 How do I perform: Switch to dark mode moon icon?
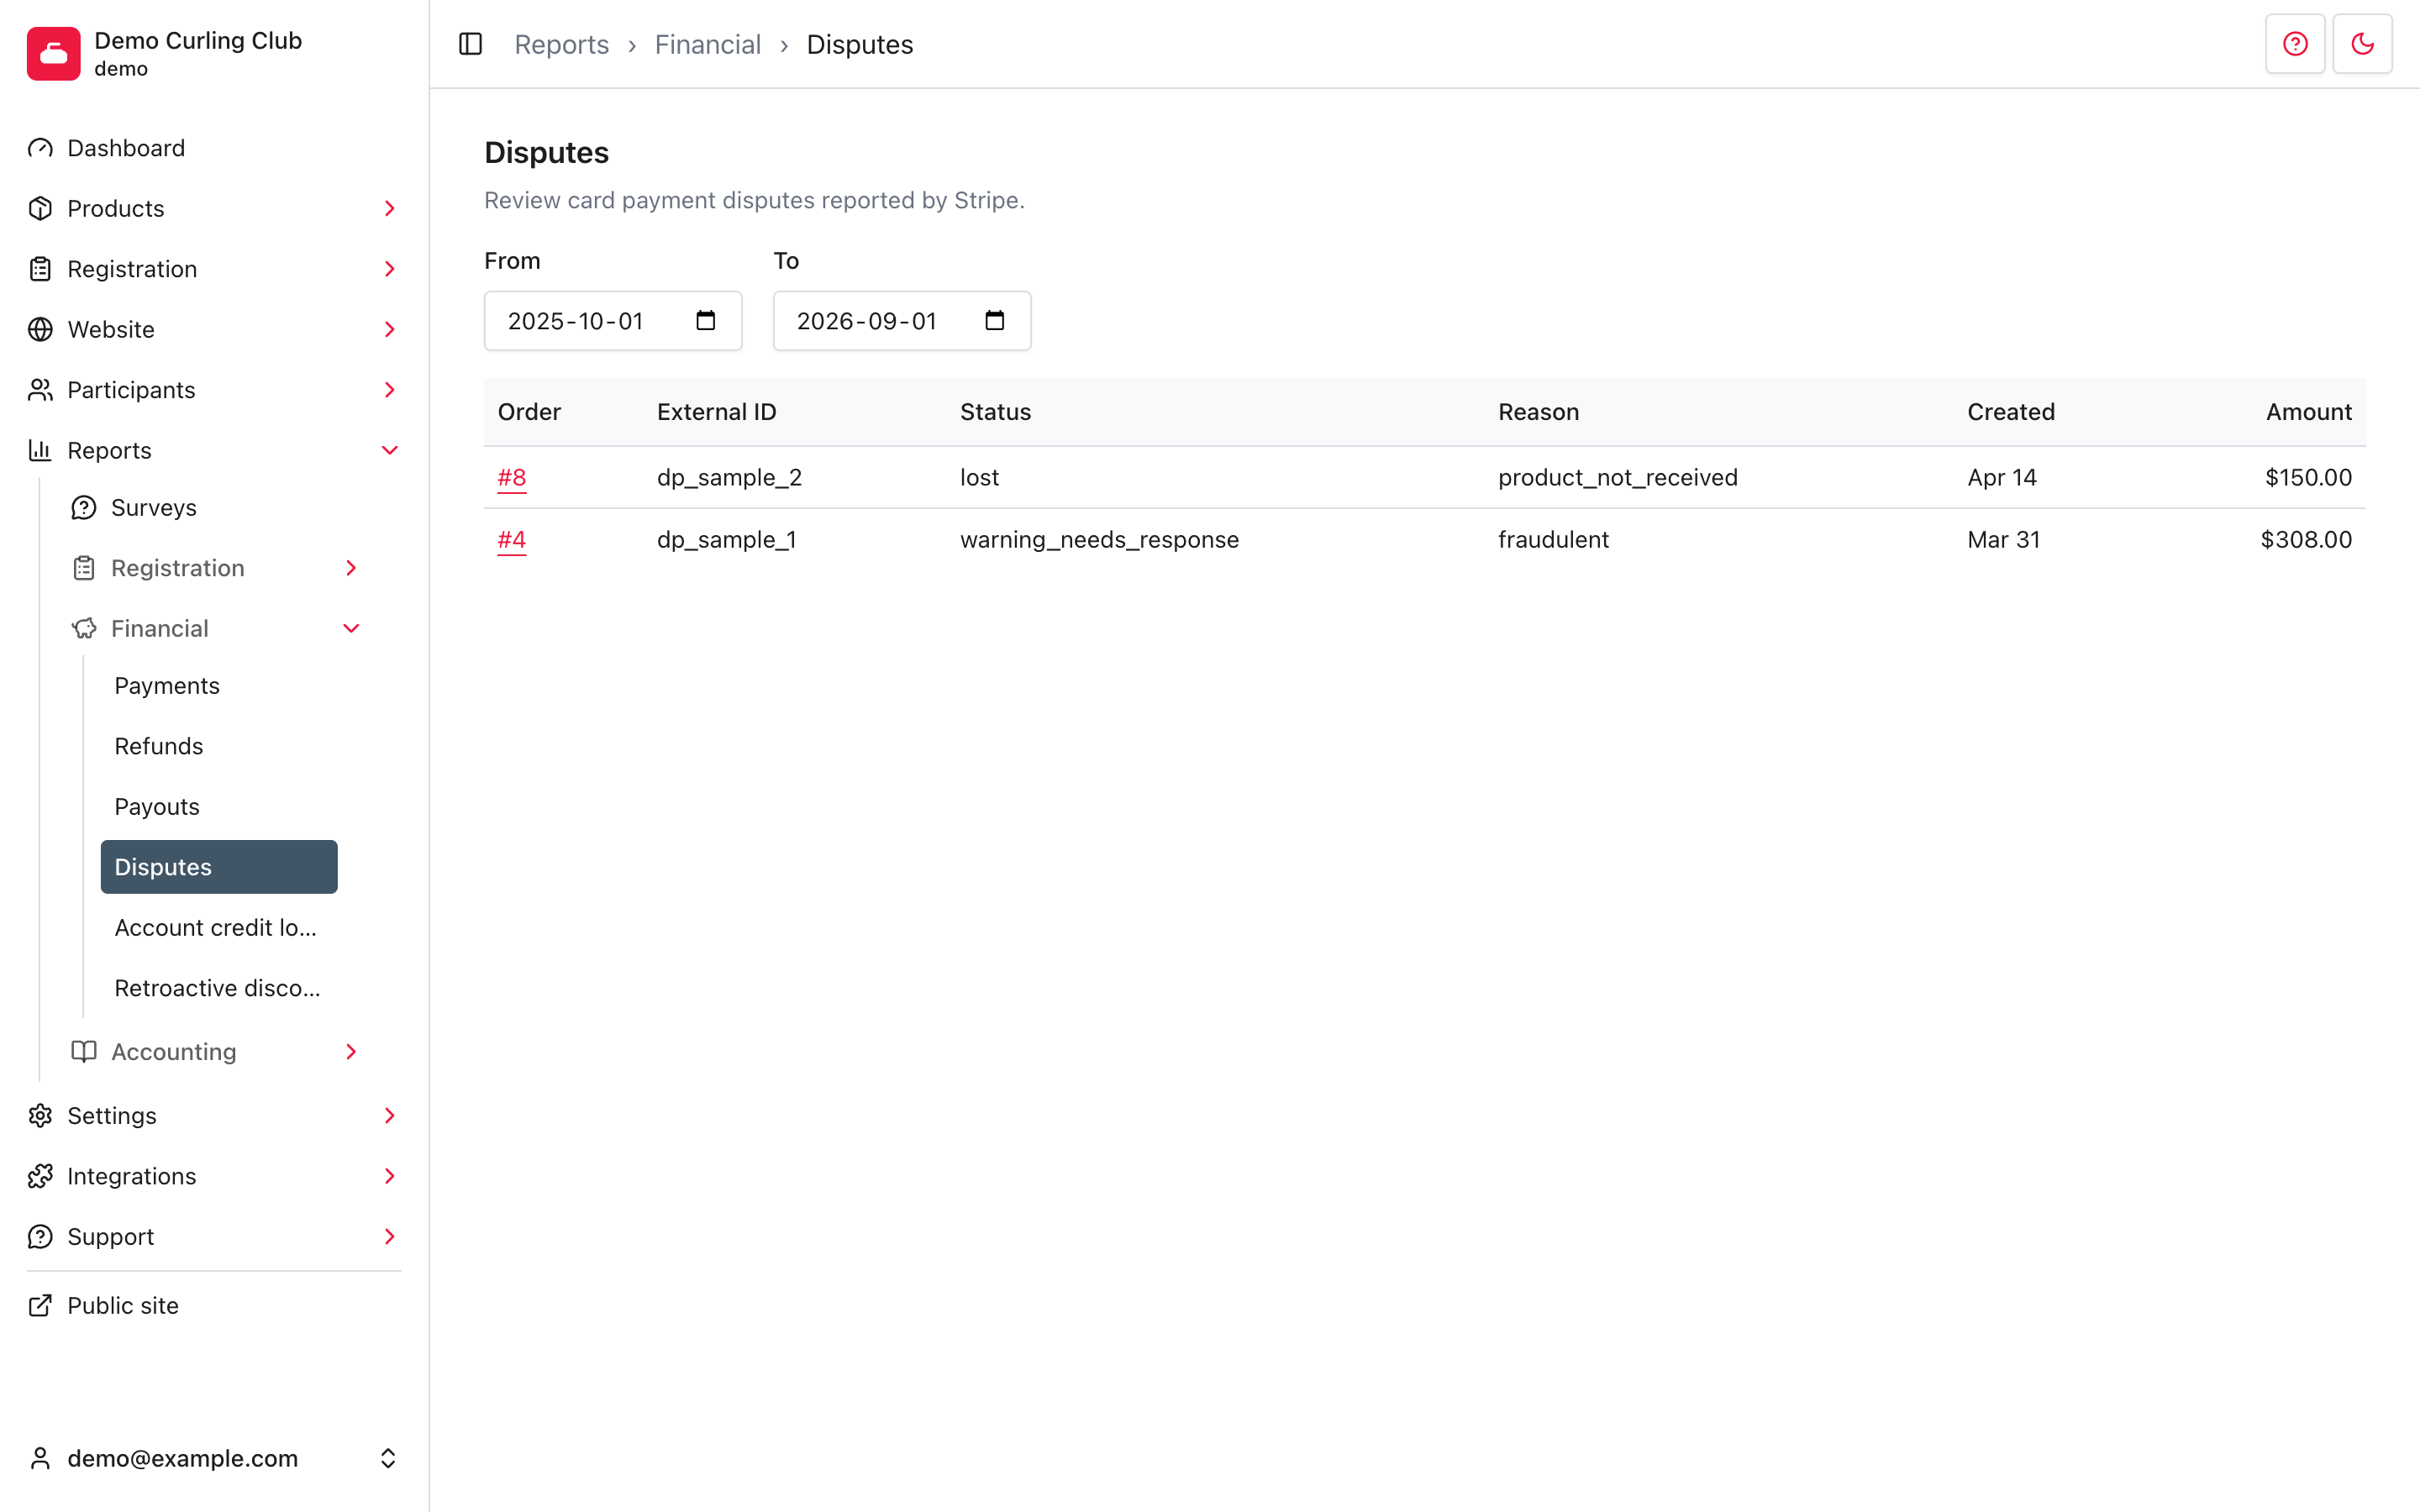pyautogui.click(x=2362, y=44)
